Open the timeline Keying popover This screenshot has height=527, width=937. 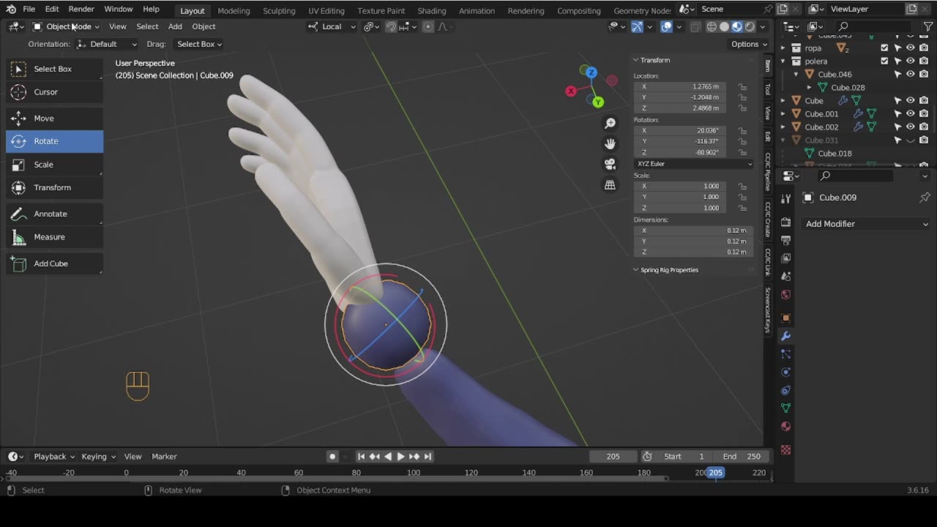point(98,457)
